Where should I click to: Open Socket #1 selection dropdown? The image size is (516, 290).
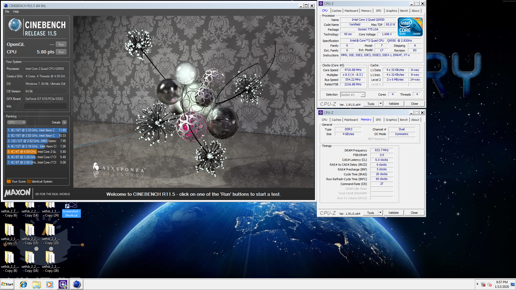(x=353, y=95)
